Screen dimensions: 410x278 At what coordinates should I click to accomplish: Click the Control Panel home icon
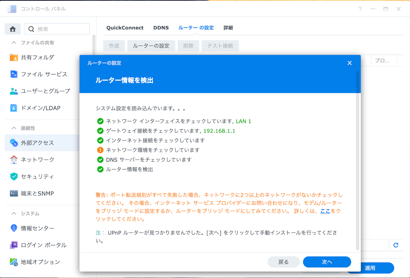pos(13,29)
